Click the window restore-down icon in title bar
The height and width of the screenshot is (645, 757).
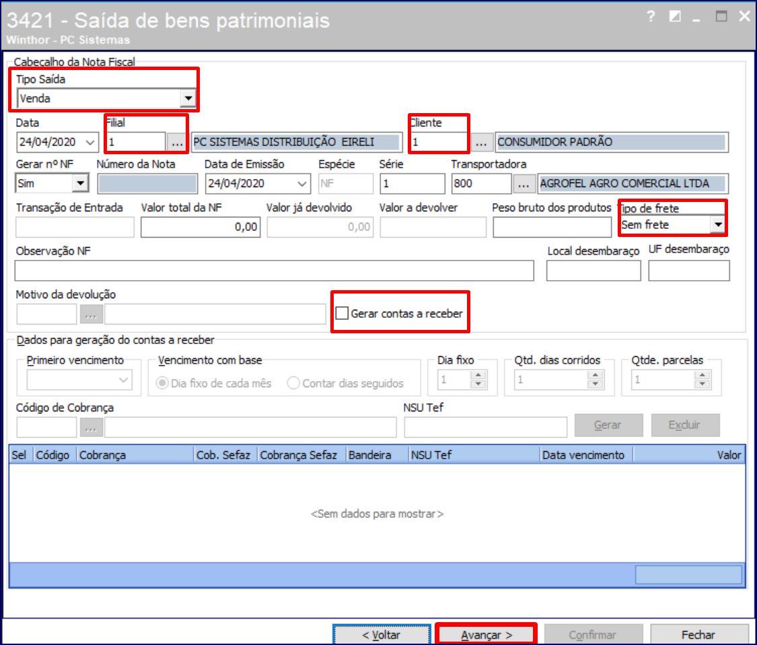[x=675, y=17]
